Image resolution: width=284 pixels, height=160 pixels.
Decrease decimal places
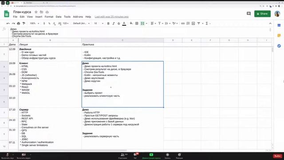[54, 24]
